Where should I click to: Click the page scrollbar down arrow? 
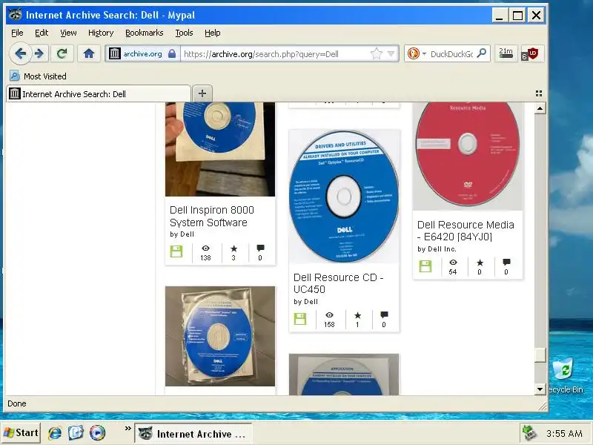540,389
